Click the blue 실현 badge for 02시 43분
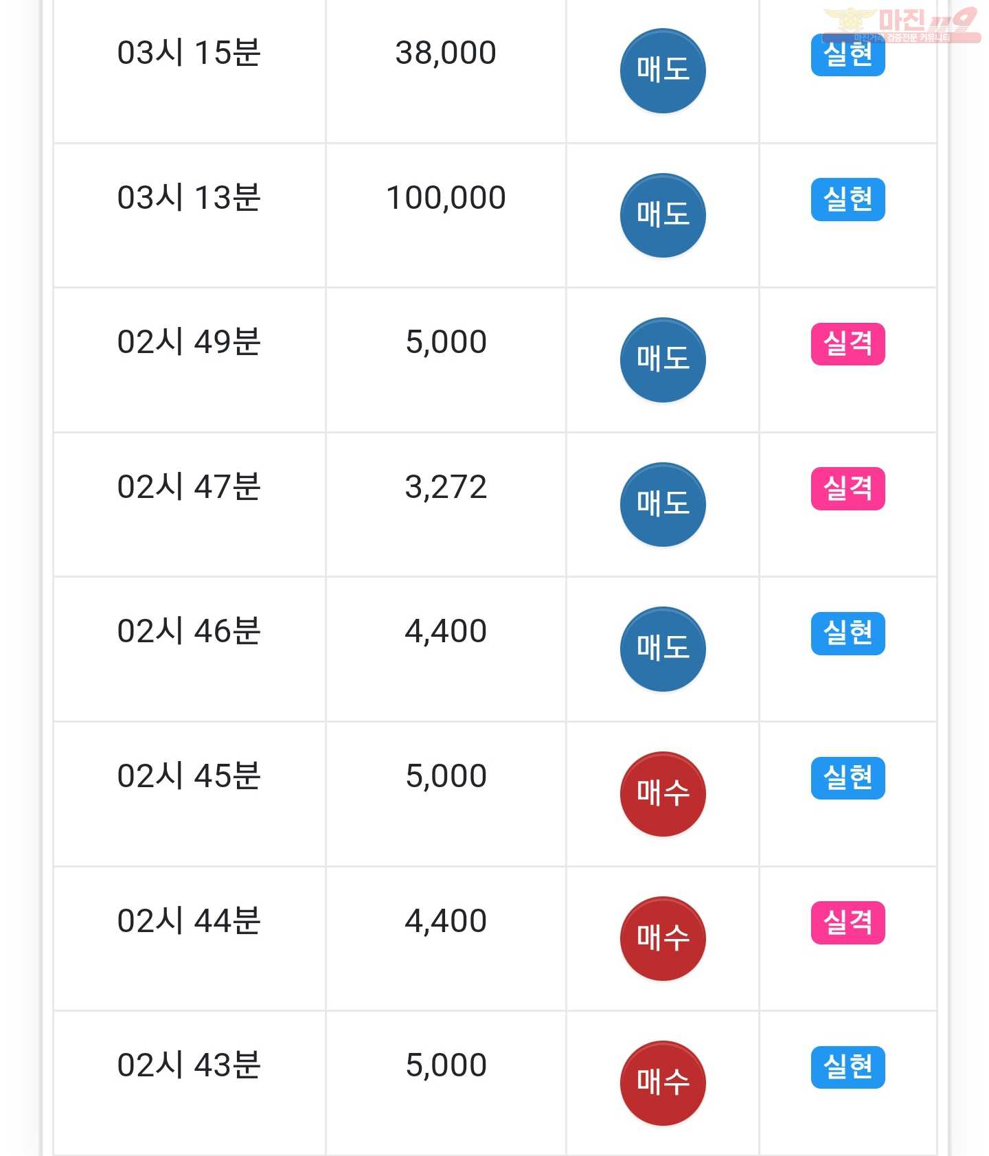The height and width of the screenshot is (1156, 989). coord(848,1067)
